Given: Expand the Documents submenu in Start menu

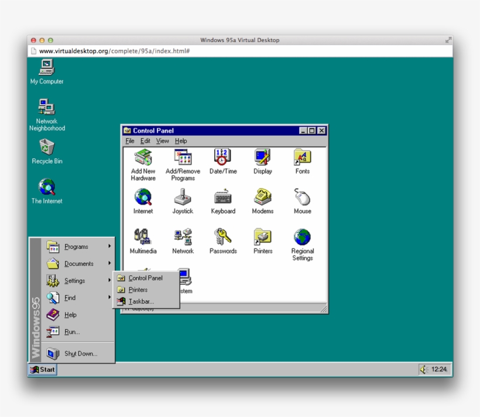Looking at the screenshot, I should pos(78,264).
